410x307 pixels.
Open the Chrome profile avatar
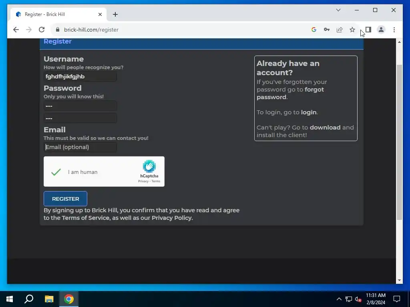click(x=381, y=30)
